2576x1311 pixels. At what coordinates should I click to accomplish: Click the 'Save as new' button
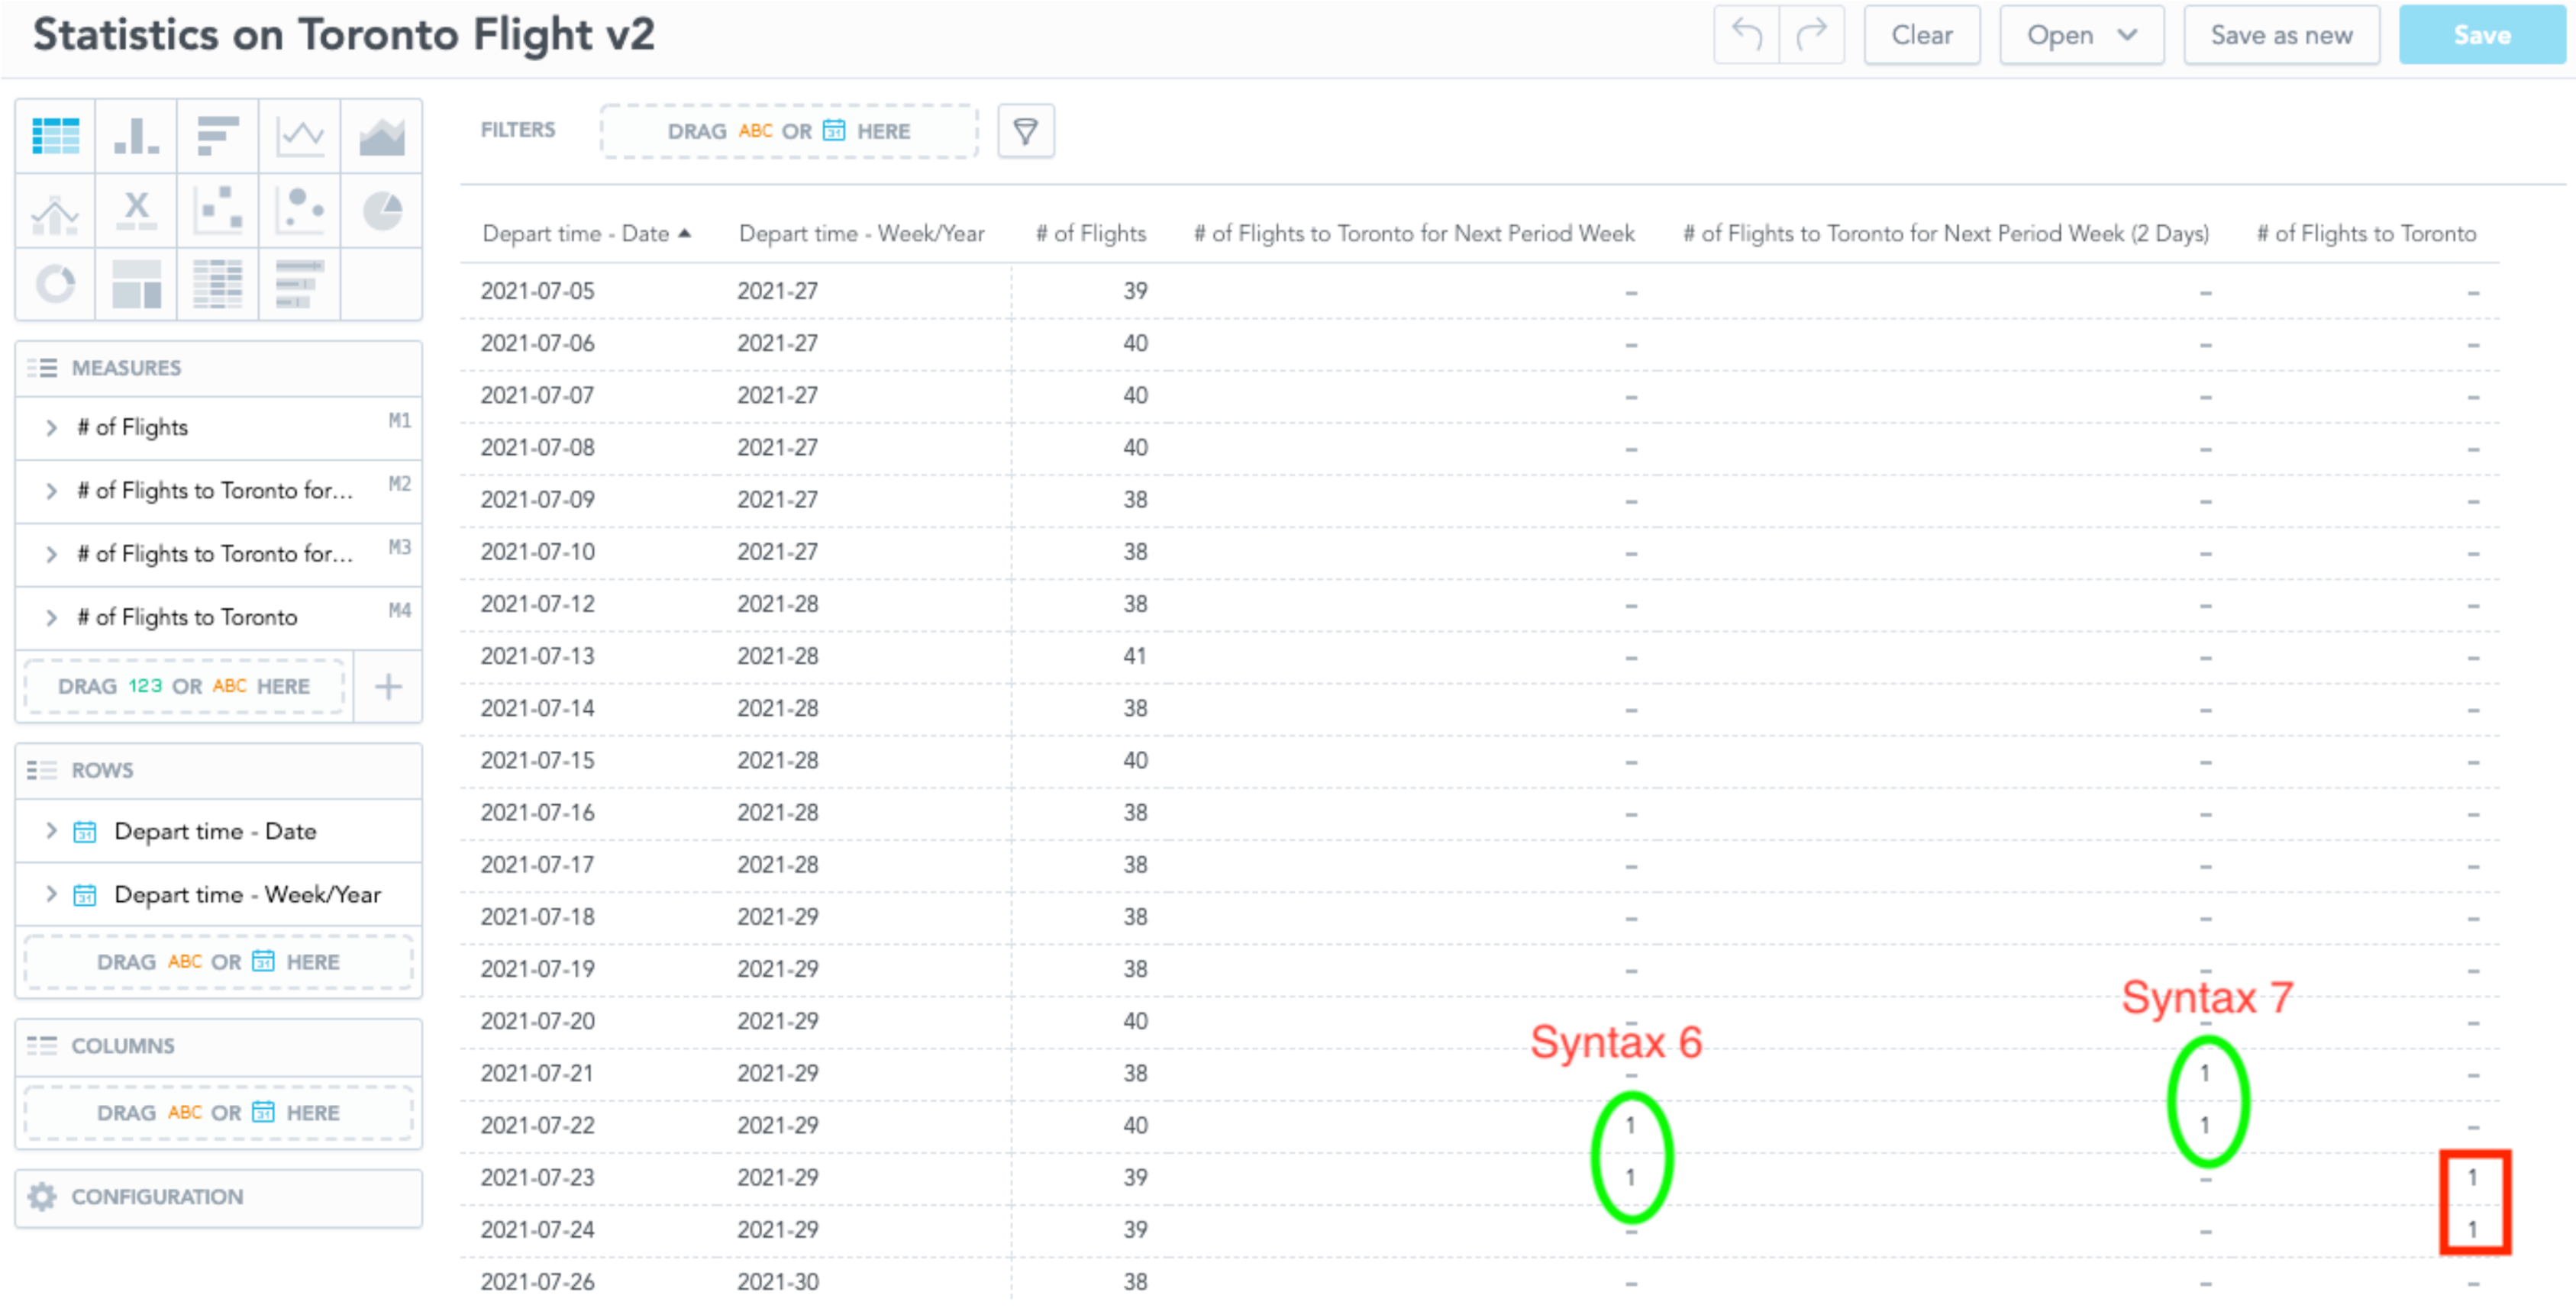2281,35
